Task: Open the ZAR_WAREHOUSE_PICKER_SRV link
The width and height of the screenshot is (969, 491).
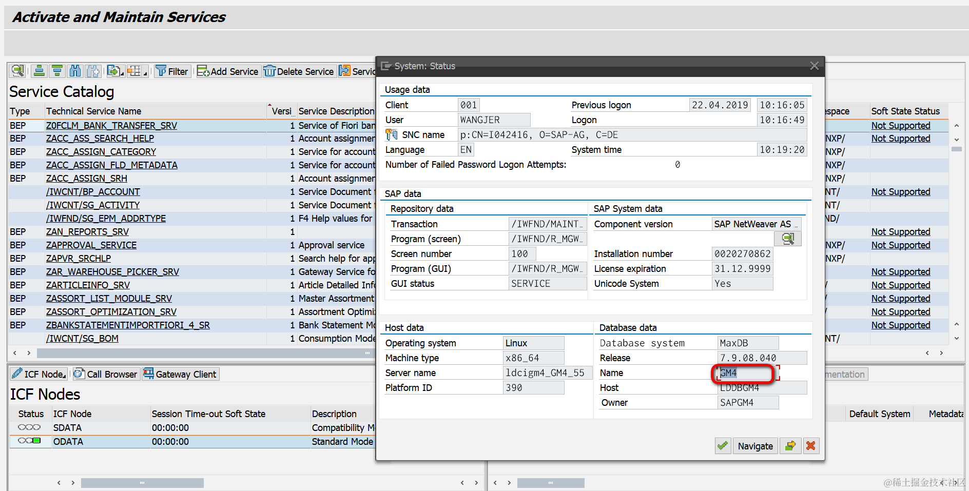Action: coord(112,272)
